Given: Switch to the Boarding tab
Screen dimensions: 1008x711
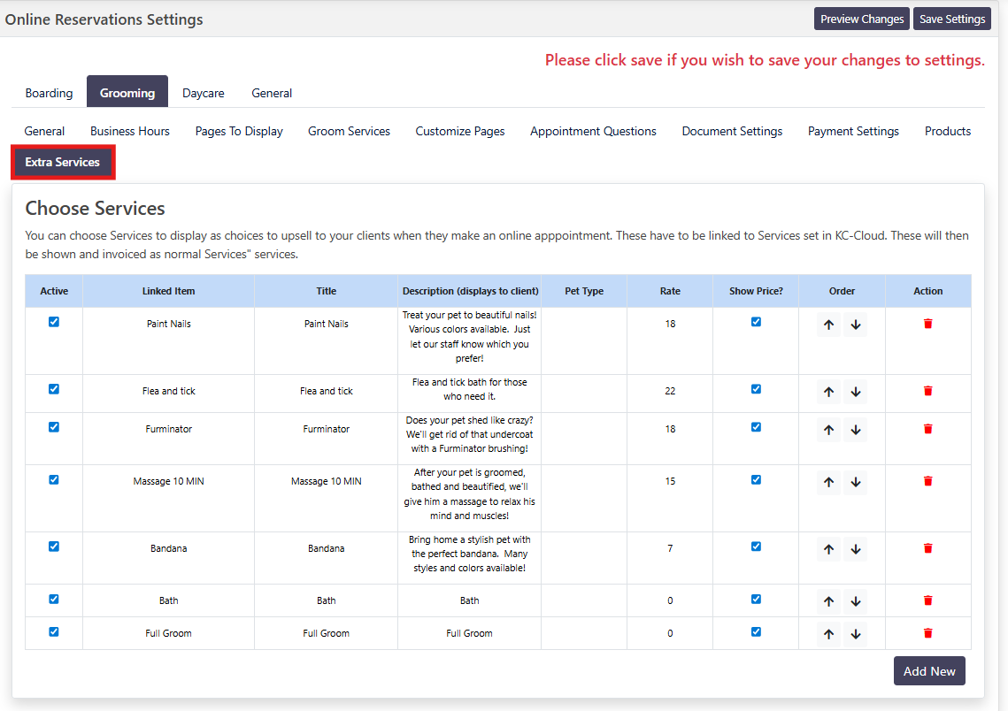Looking at the screenshot, I should coord(49,93).
